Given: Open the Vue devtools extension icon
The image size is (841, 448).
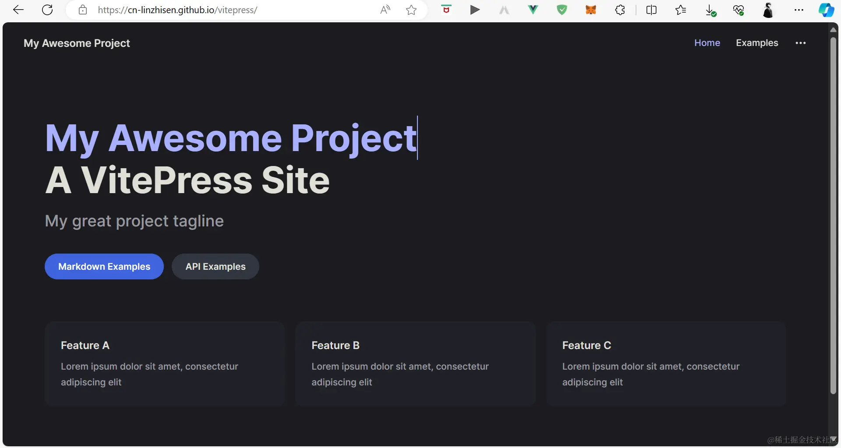Looking at the screenshot, I should click(x=533, y=10).
